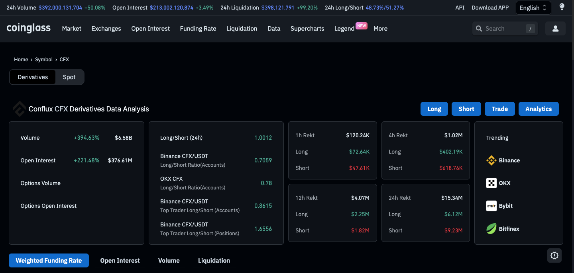Open the Liquidation nav menu

(x=242, y=29)
